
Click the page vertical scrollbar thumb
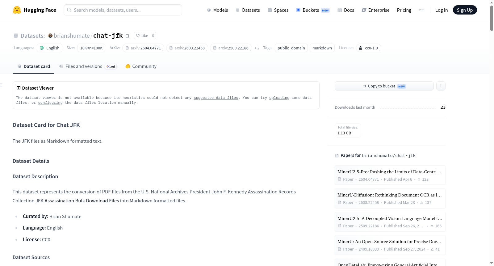[492, 18]
